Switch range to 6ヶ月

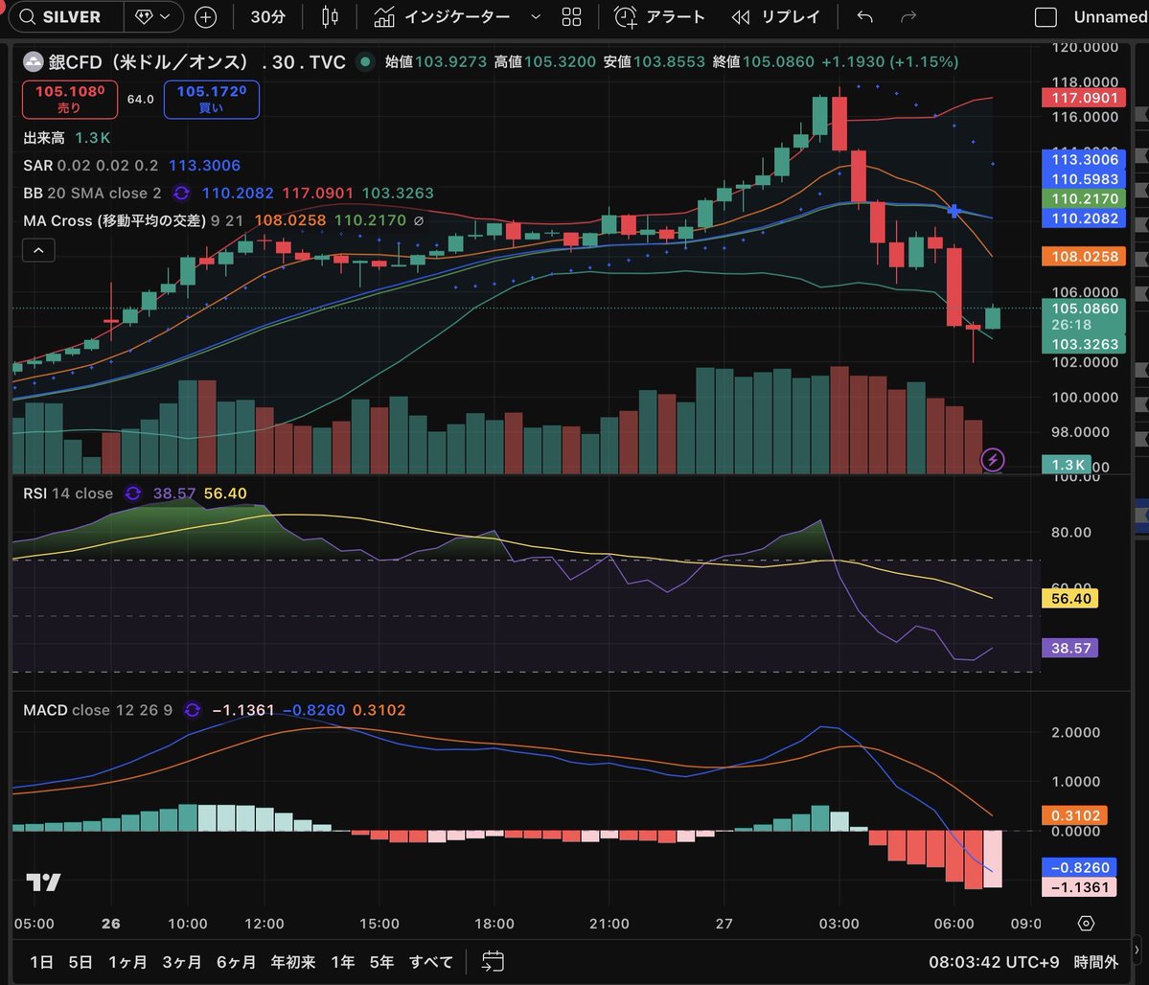point(236,962)
